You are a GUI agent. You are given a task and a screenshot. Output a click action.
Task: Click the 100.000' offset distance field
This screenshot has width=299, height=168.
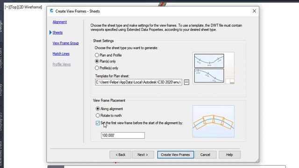point(123,135)
